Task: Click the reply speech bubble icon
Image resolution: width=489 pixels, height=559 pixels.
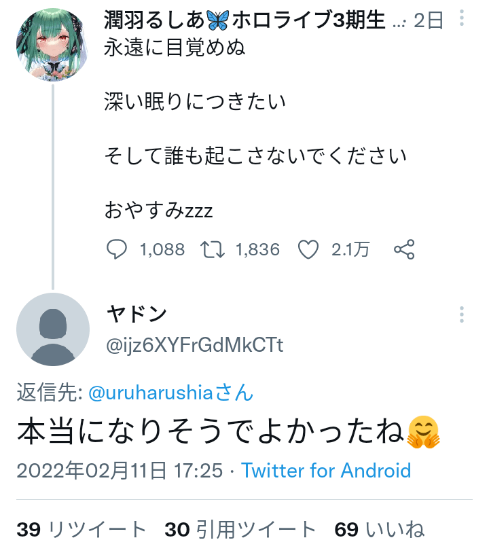Action: 117,250
